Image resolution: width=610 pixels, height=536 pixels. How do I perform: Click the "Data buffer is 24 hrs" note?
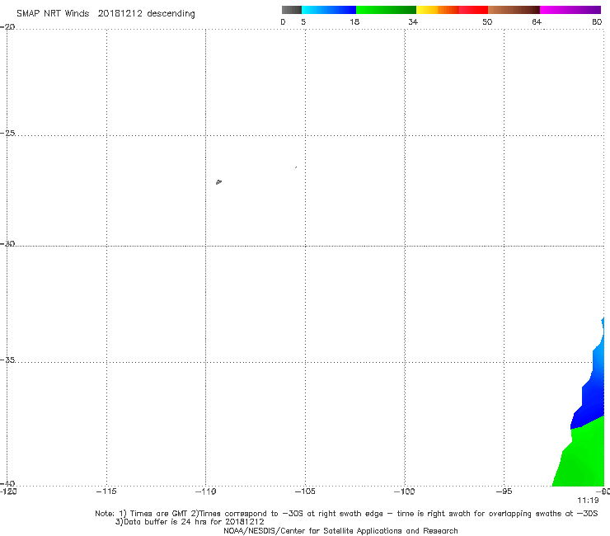[190, 522]
